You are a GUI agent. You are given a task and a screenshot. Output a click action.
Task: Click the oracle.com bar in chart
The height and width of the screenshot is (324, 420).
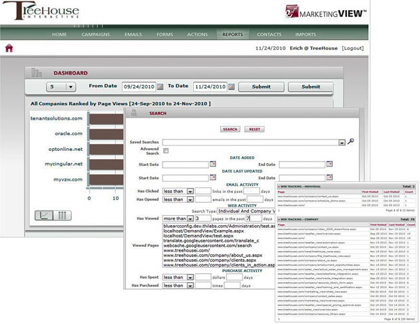coord(106,135)
